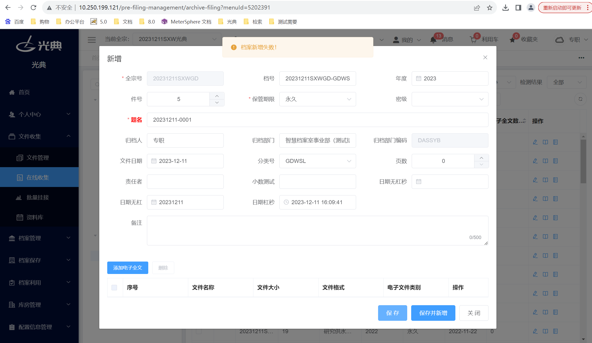
Task: Open the 办公平台 bookmark folder
Action: (x=70, y=22)
